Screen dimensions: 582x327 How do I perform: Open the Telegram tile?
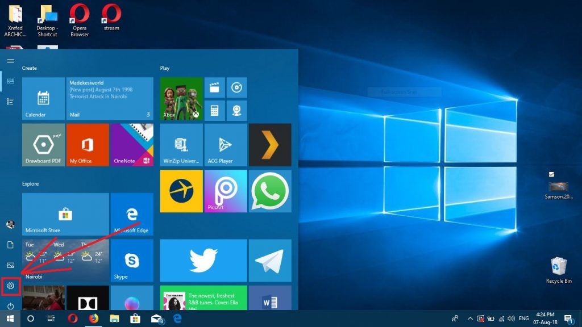click(270, 261)
